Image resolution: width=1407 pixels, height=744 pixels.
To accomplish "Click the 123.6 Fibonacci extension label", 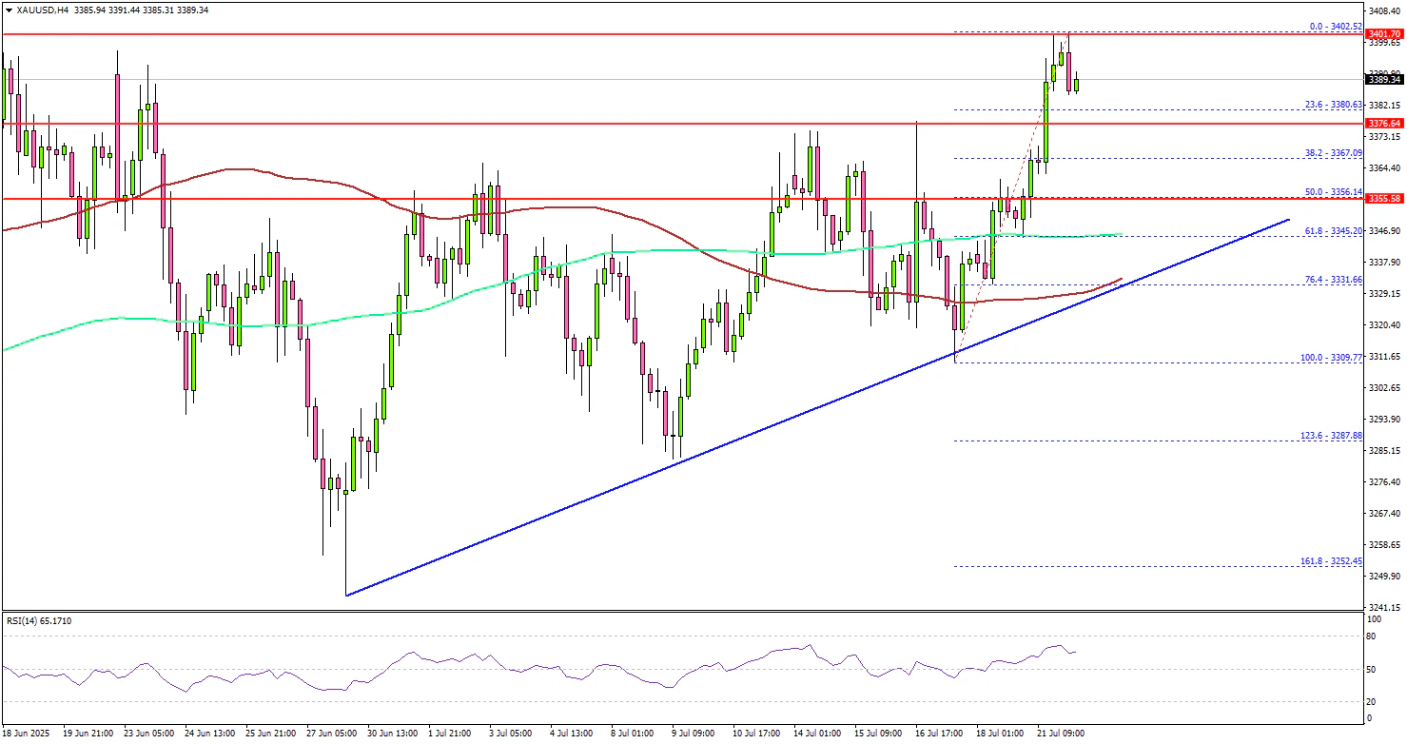I will (x=1332, y=436).
